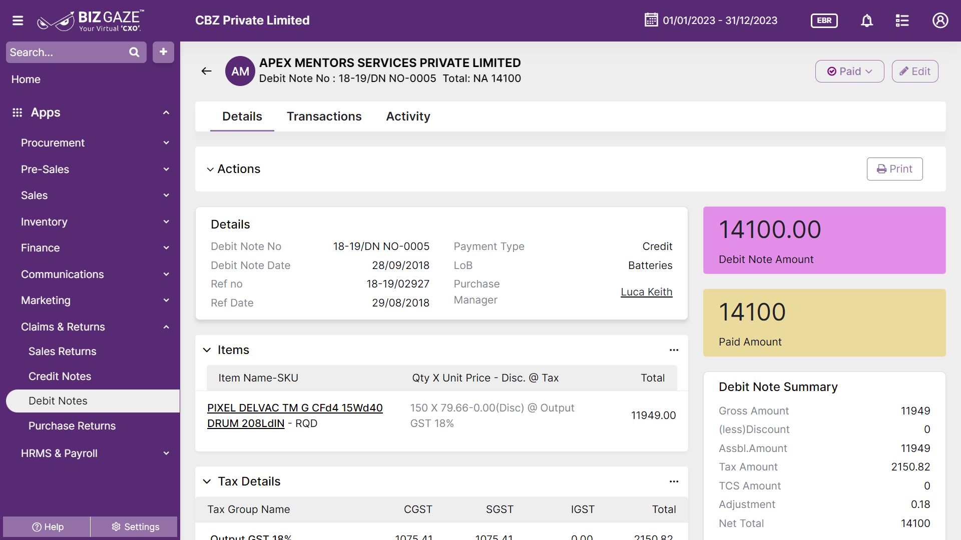Click the AM avatar circle
Screen dimensions: 961x540
240,71
